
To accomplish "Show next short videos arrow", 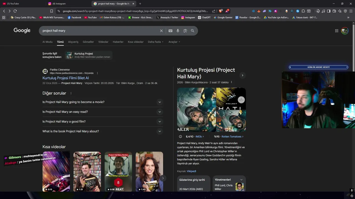I will 163,178.
